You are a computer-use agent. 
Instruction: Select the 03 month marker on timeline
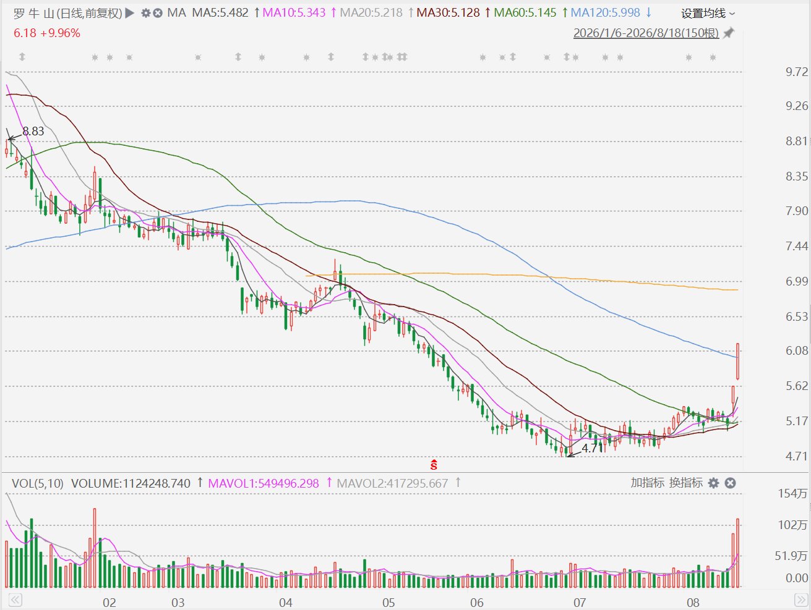coord(178,603)
